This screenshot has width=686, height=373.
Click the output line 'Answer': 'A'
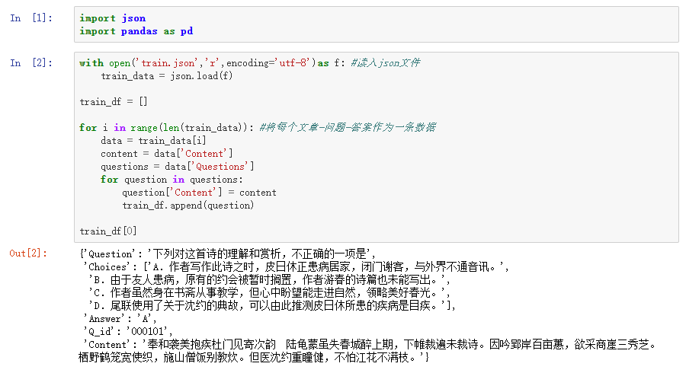pos(120,319)
